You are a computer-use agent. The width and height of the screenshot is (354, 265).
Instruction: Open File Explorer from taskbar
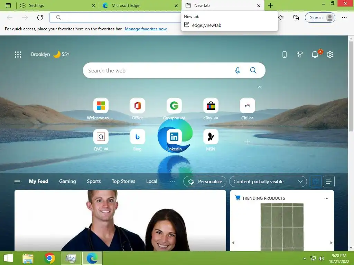(x=28, y=258)
